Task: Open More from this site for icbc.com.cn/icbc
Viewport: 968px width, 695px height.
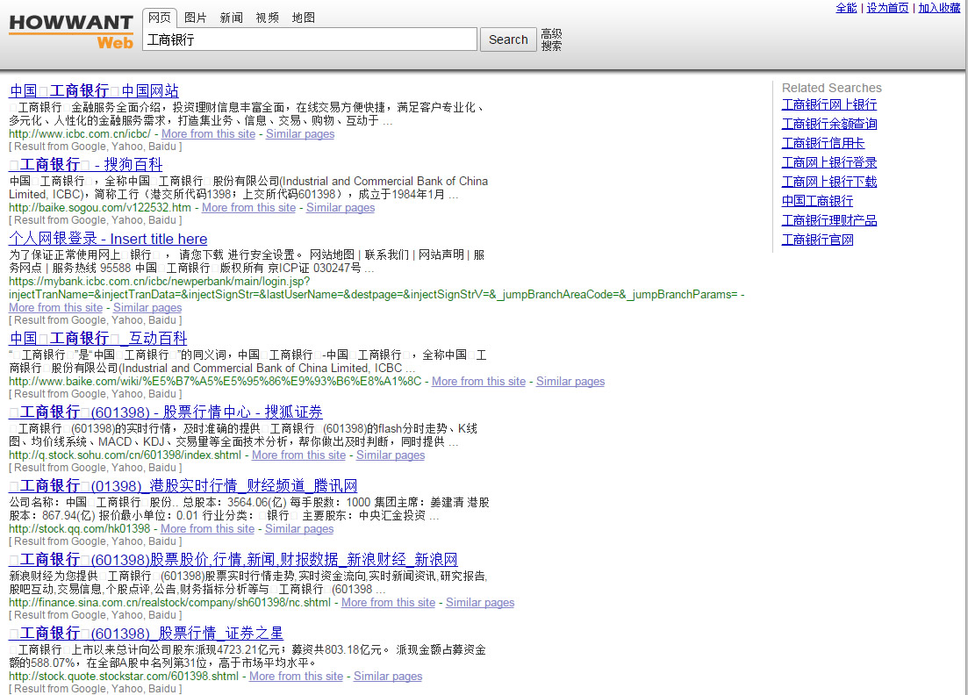Action: pyautogui.click(x=208, y=134)
